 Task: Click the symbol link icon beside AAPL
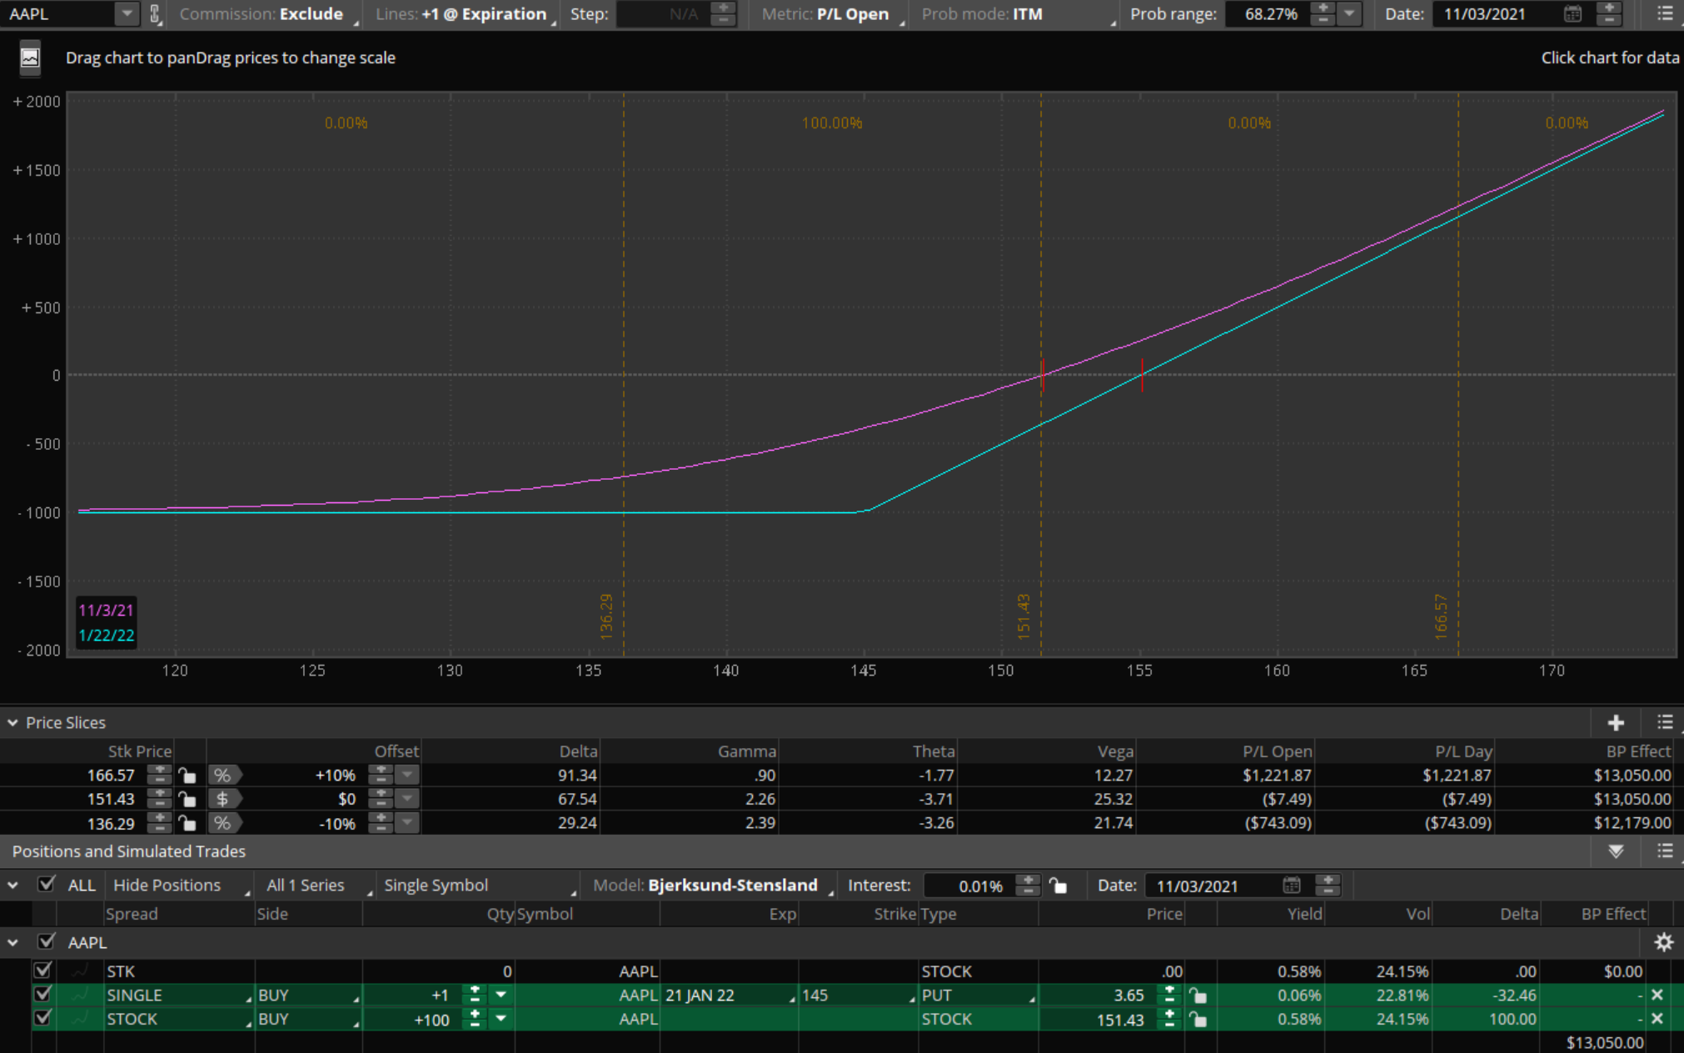(x=154, y=14)
